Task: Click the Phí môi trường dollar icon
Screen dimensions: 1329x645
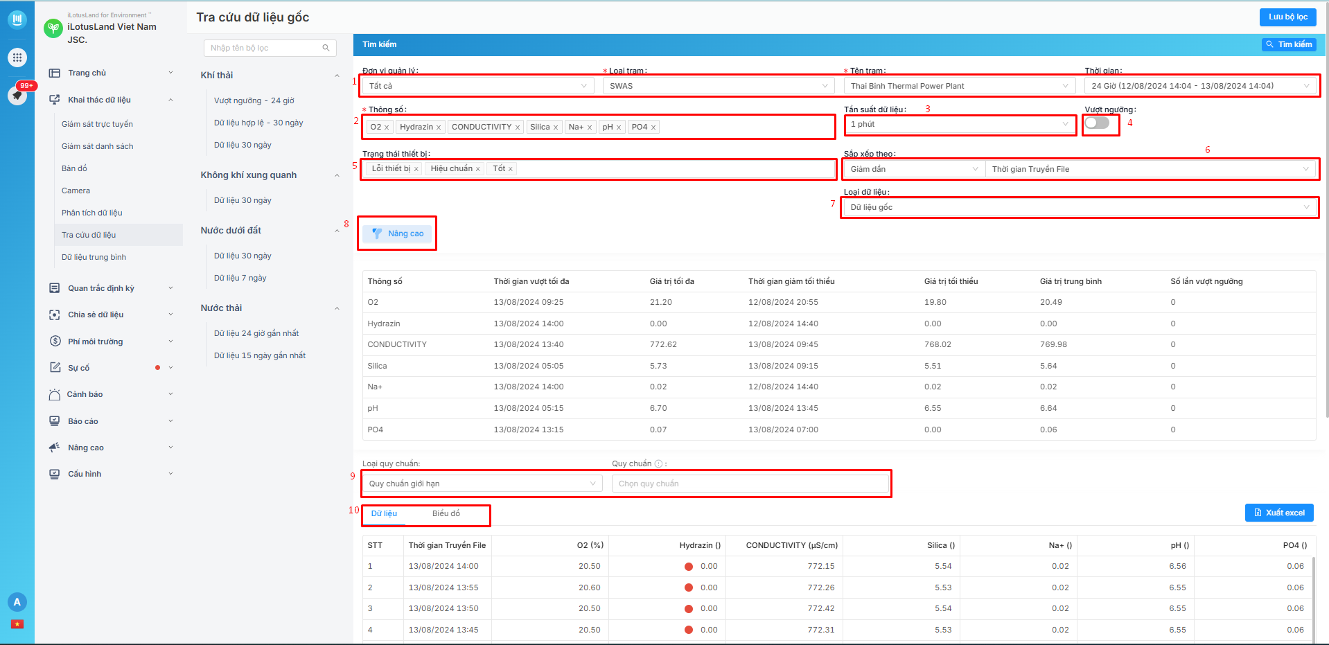Action: [x=55, y=342]
